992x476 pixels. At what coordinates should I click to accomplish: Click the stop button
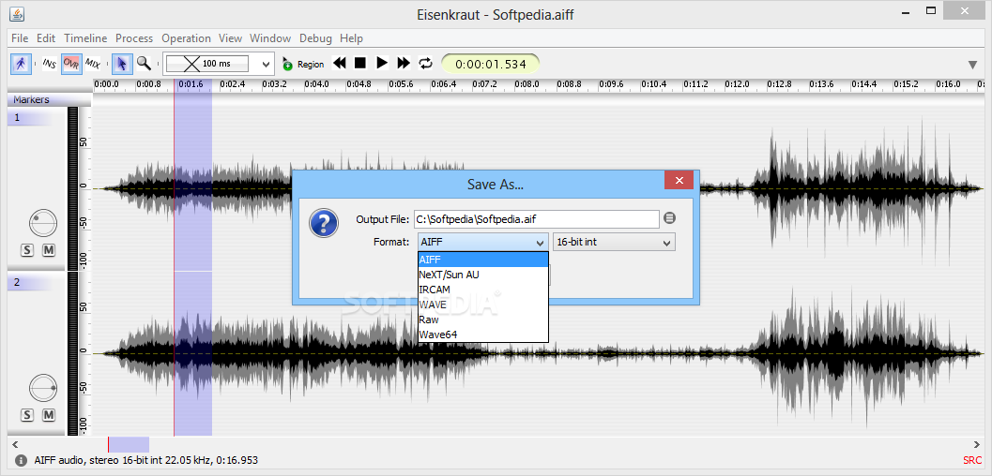(x=360, y=63)
